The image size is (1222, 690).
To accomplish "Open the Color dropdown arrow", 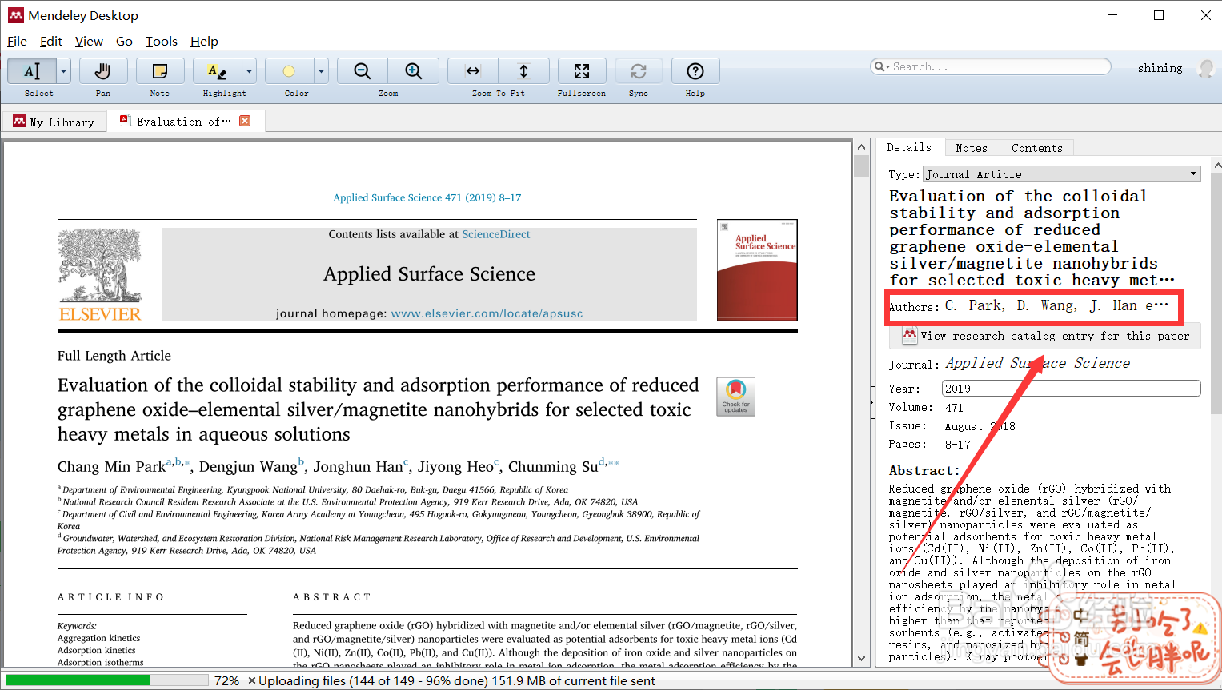I will [x=321, y=71].
